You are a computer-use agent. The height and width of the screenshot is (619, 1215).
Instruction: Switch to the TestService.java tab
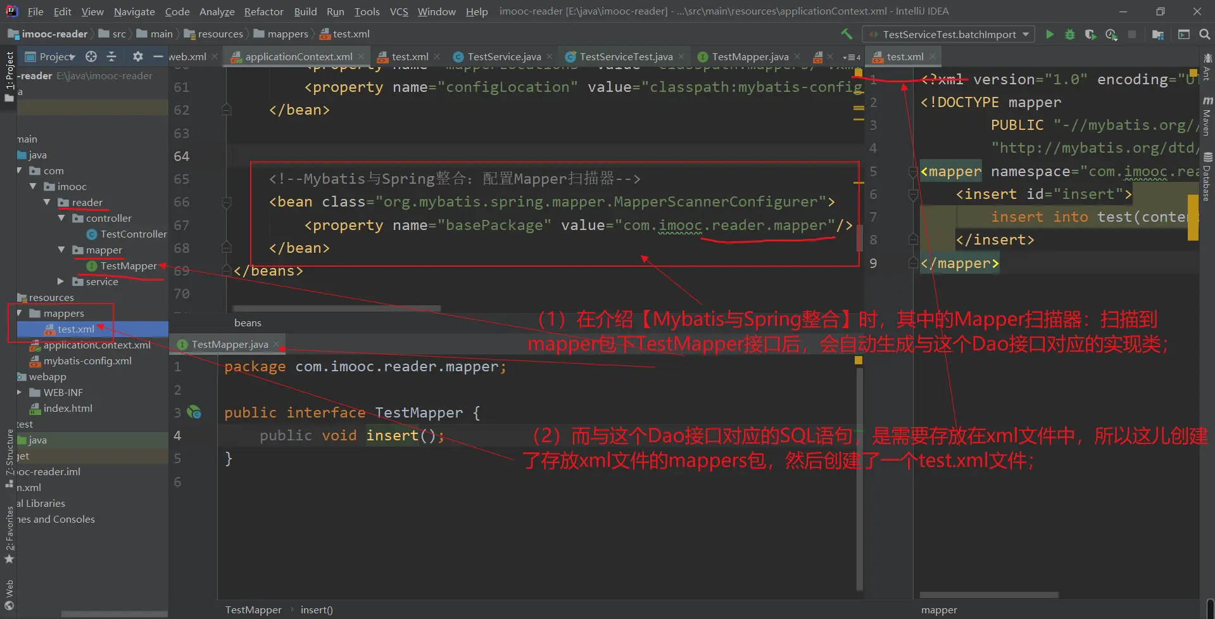(504, 56)
